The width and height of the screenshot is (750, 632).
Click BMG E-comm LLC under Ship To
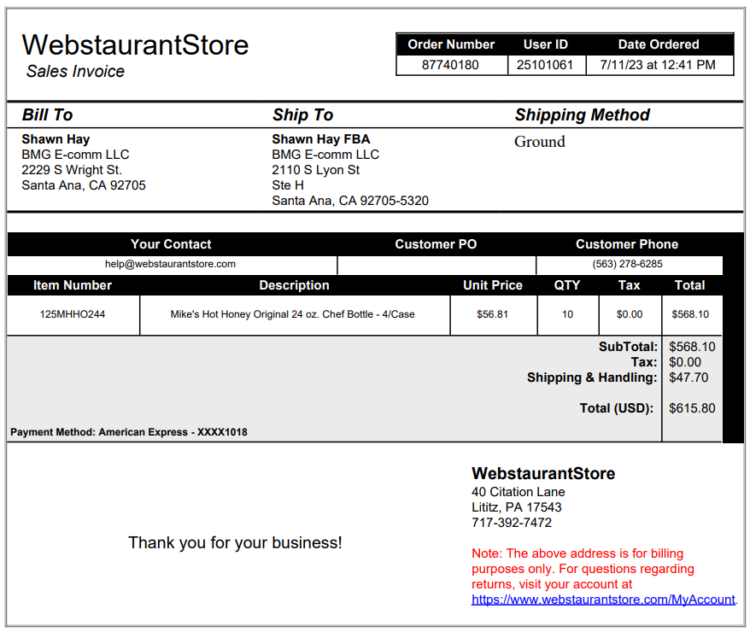[325, 155]
